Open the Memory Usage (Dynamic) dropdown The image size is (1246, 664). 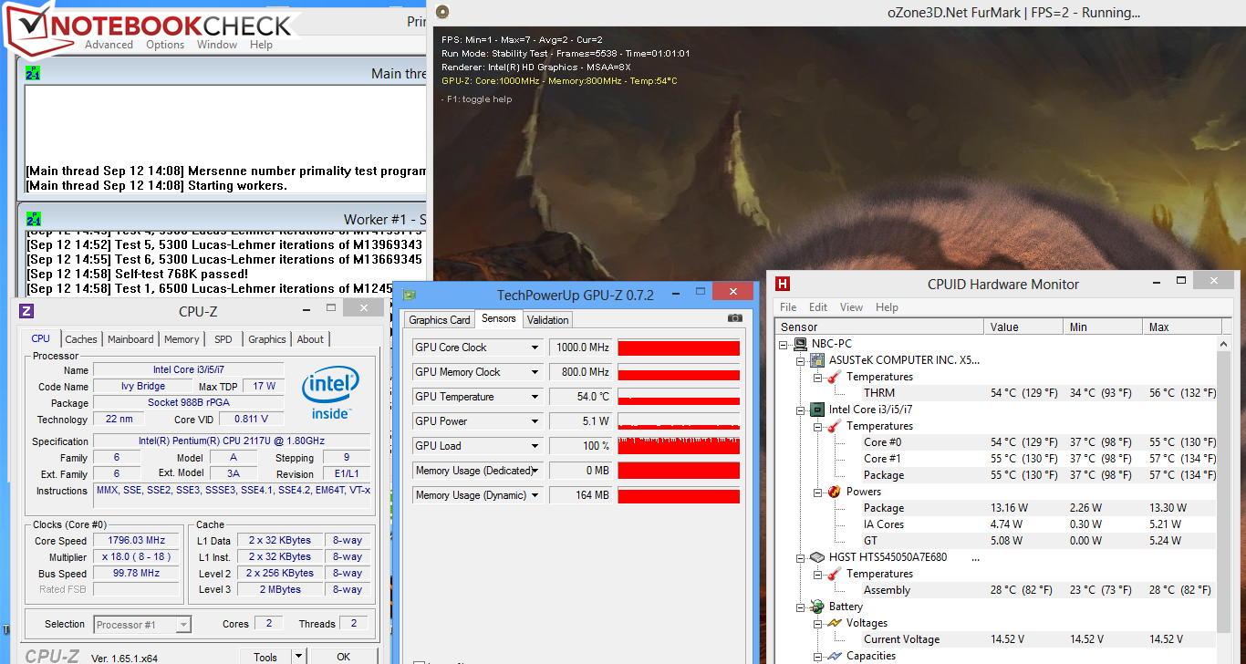tap(535, 495)
